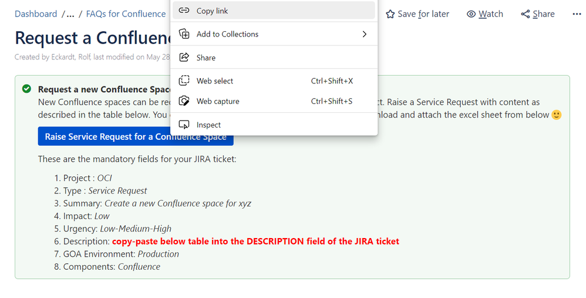Screen dimensions: 586x298
Task: Click the Ctrl+Shift+S shortcut text
Action: [332, 101]
